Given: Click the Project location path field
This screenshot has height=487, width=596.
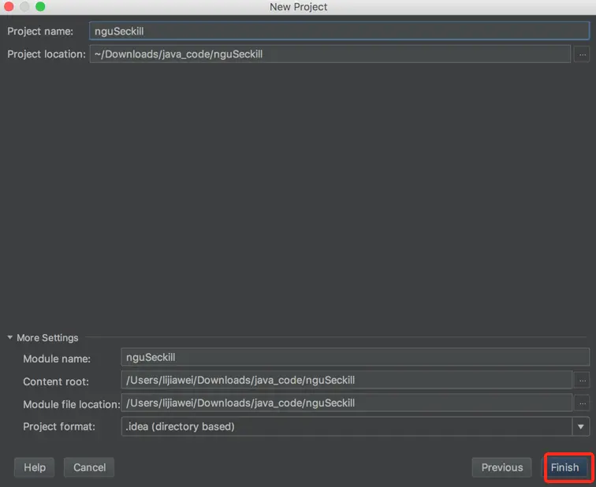Looking at the screenshot, I should (x=330, y=54).
